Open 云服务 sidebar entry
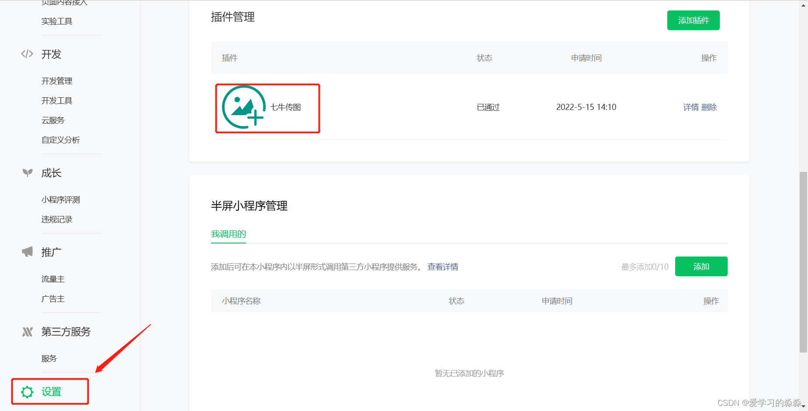Viewport: 808px width, 411px height. pyautogui.click(x=53, y=120)
